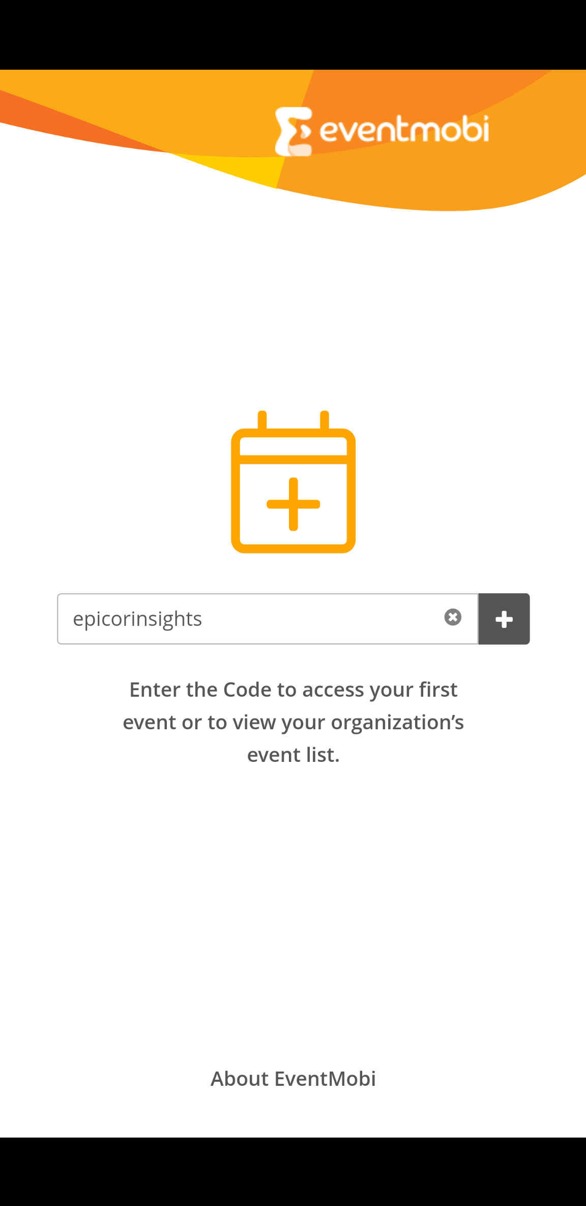The width and height of the screenshot is (586, 1206).
Task: Click empty space right of code text
Action: point(320,619)
